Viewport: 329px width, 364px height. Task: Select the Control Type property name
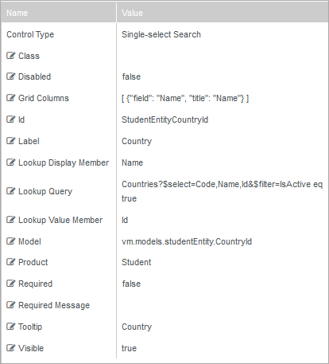(30, 34)
